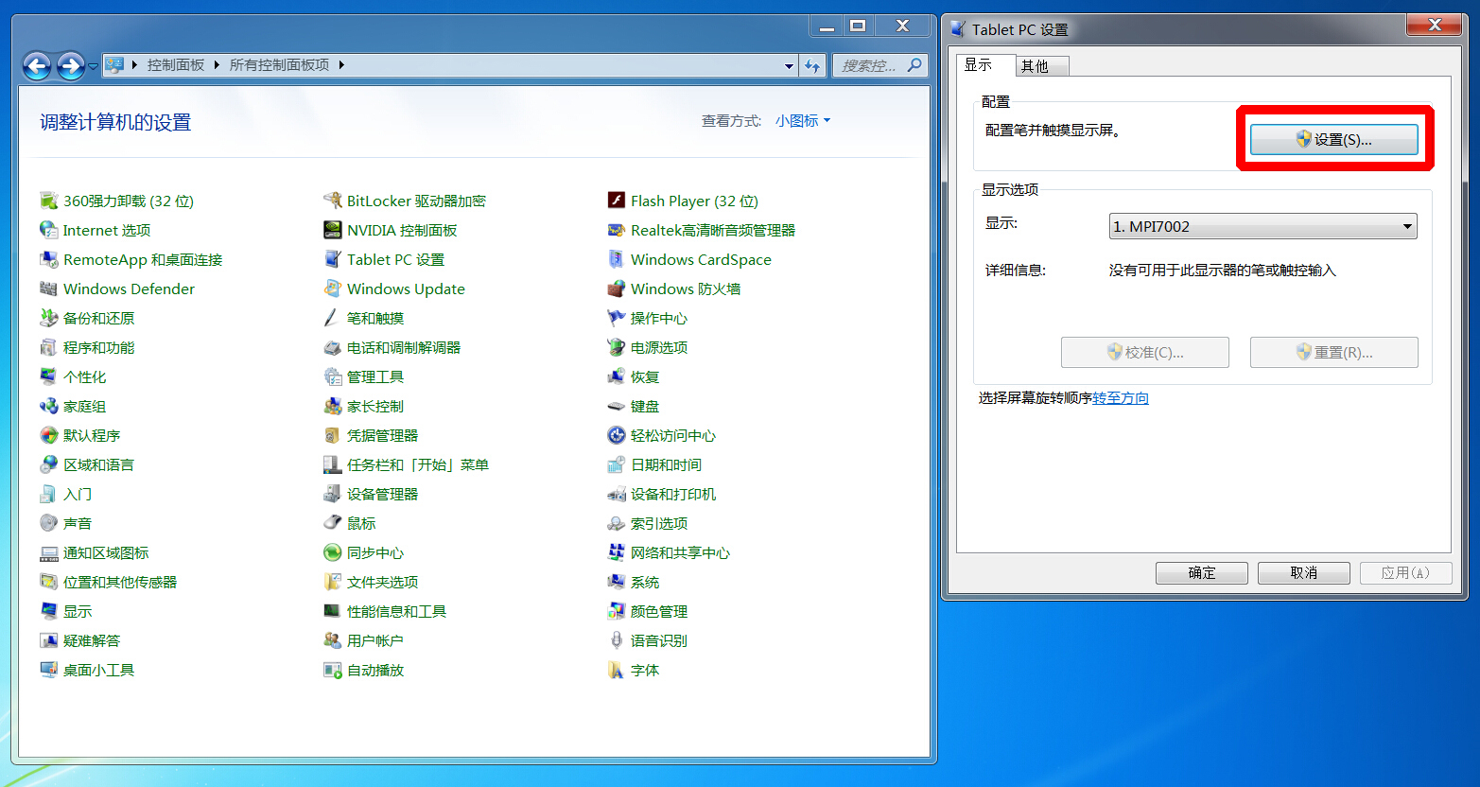Follow the 转至方向 link

tap(1121, 398)
